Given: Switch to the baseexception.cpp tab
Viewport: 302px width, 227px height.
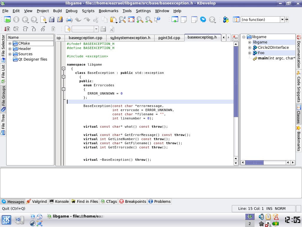Looking at the screenshot, I should pyautogui.click(x=85, y=38).
